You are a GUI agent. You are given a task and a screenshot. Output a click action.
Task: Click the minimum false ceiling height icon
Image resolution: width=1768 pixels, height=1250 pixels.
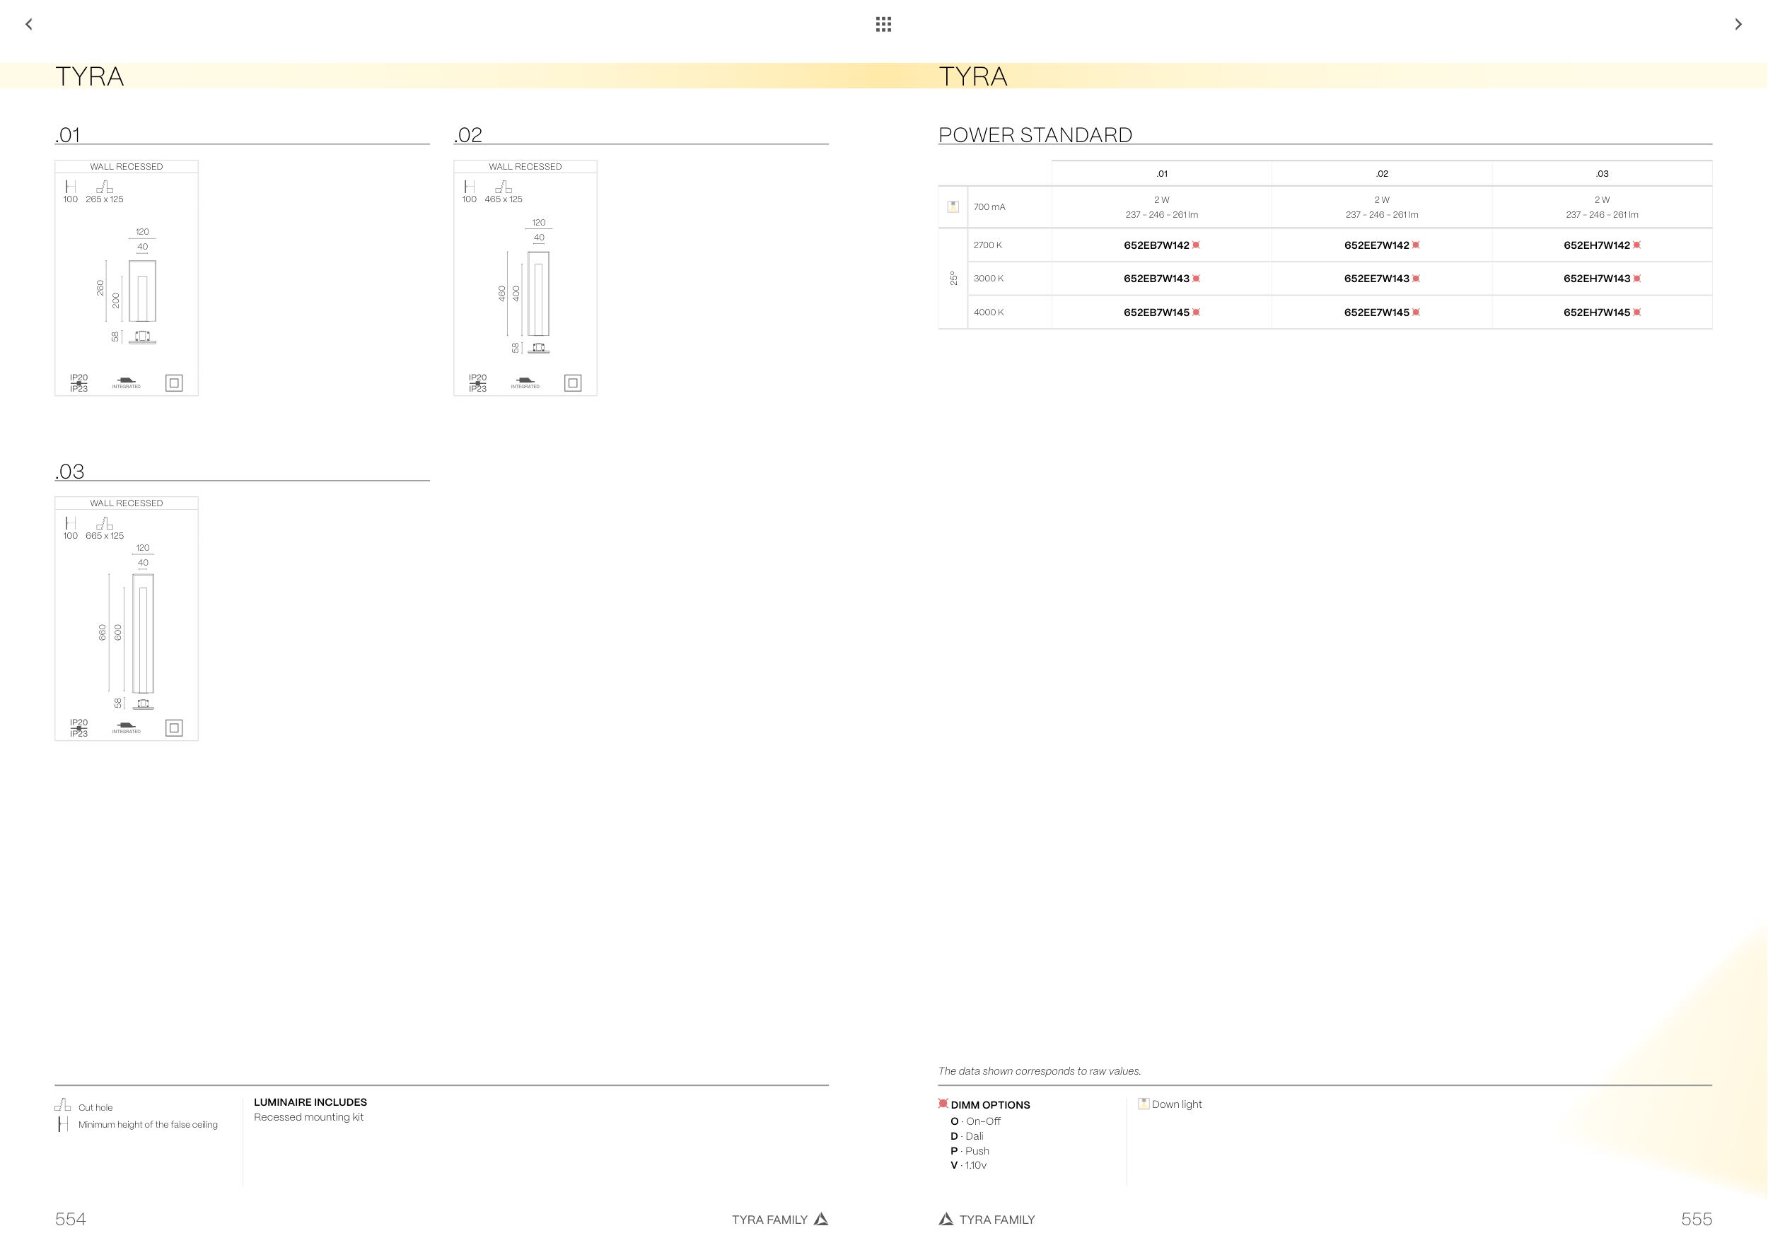pos(62,1123)
